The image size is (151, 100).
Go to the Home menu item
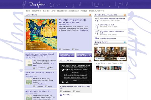tap(28, 11)
